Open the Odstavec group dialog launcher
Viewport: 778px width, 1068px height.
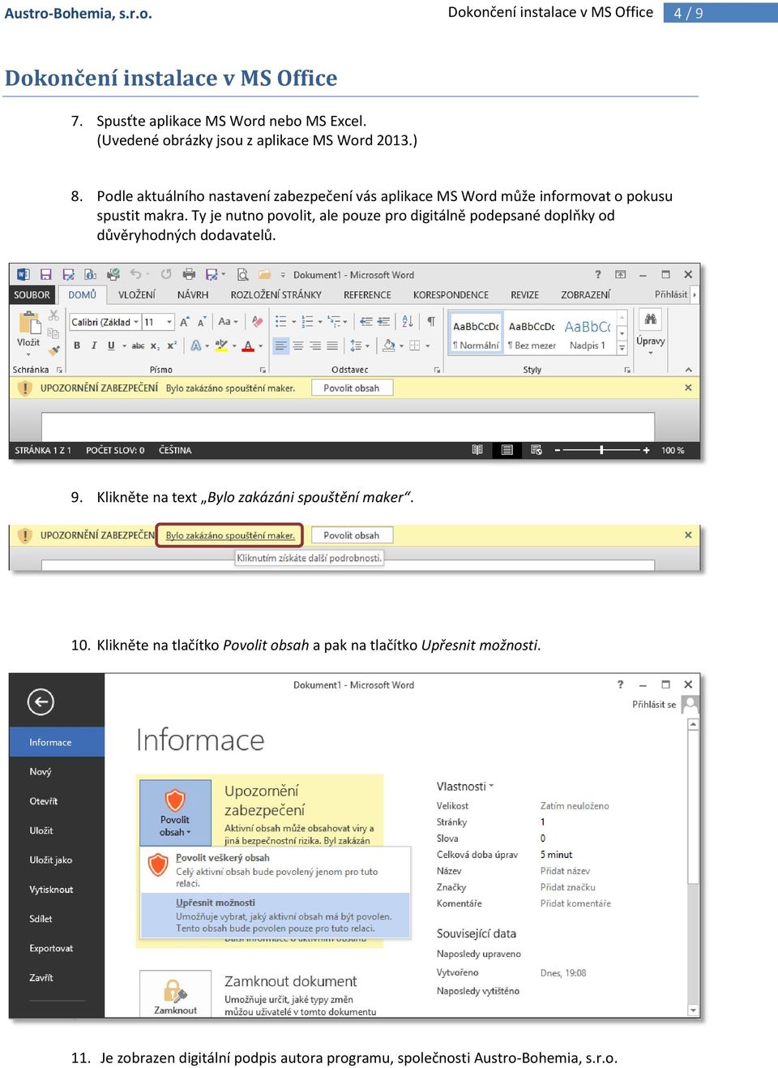coord(438,370)
